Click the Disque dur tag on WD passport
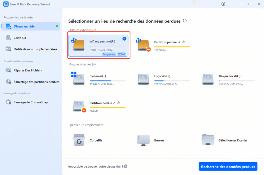The height and width of the screenshot is (175, 264). coord(109,54)
